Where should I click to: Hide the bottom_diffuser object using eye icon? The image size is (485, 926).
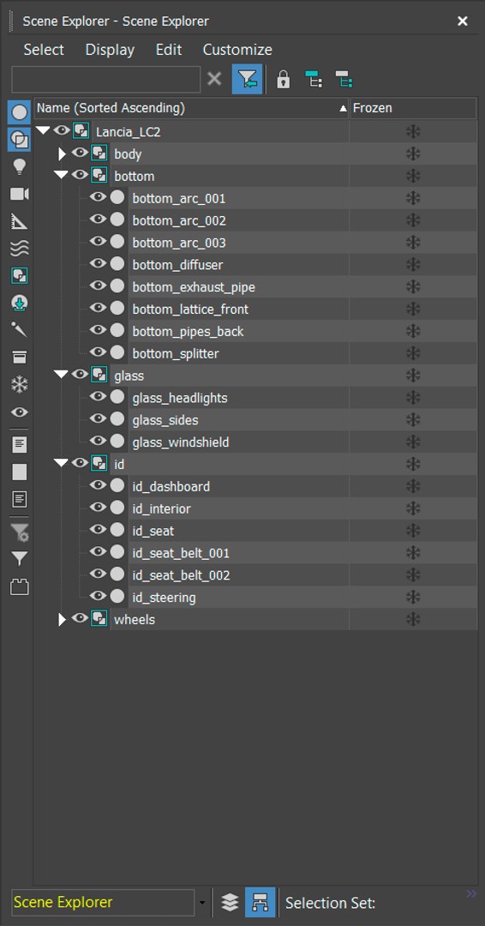(98, 264)
